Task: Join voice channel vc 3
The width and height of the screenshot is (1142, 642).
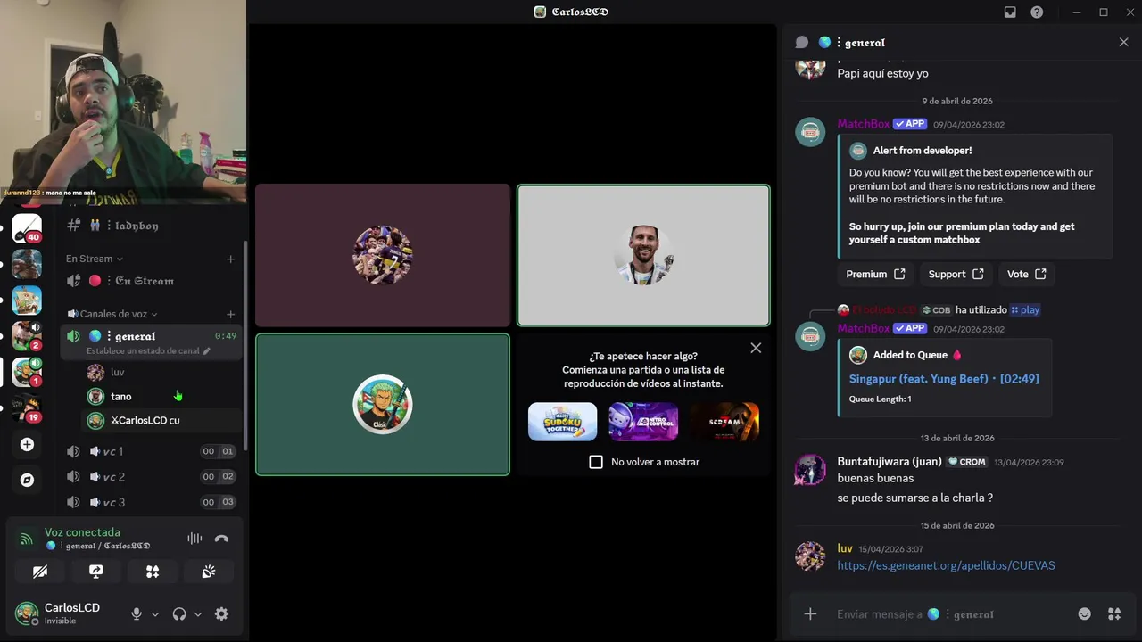Action: (x=152, y=502)
